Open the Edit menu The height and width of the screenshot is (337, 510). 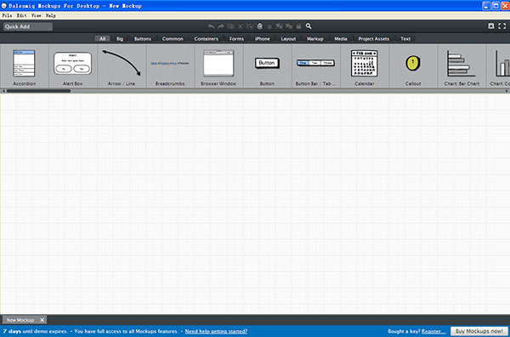tap(22, 15)
